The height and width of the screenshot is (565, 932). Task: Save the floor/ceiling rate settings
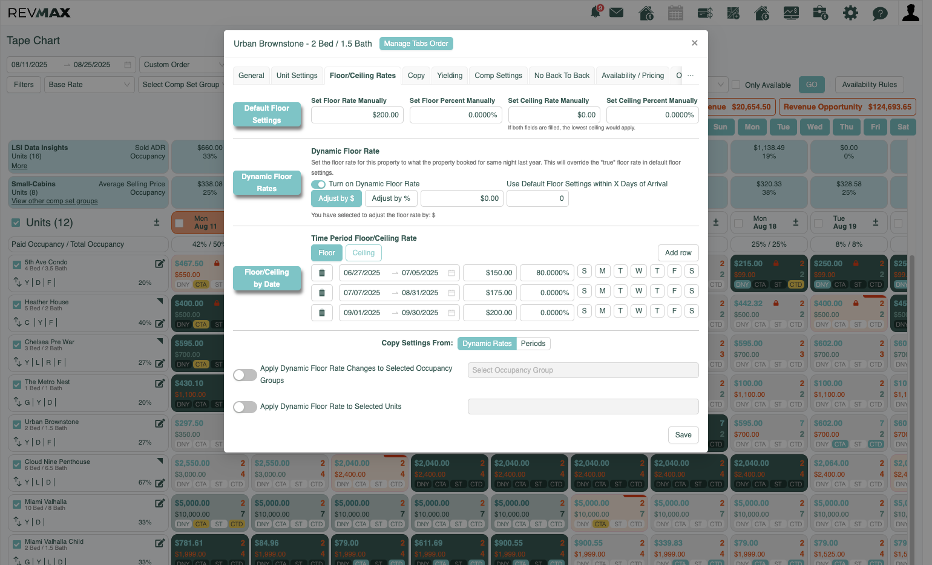click(683, 435)
